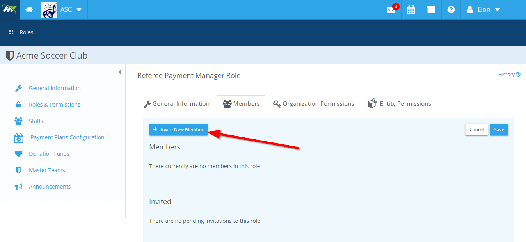Click the Staffs people icon

pos(18,121)
